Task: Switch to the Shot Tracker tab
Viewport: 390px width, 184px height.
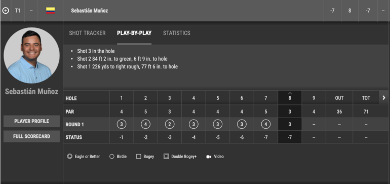Action: click(87, 33)
